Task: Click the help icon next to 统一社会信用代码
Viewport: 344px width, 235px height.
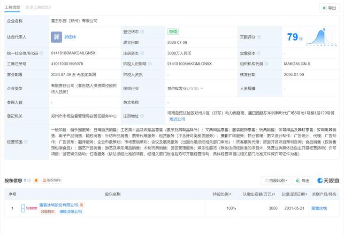Action: 41,53
